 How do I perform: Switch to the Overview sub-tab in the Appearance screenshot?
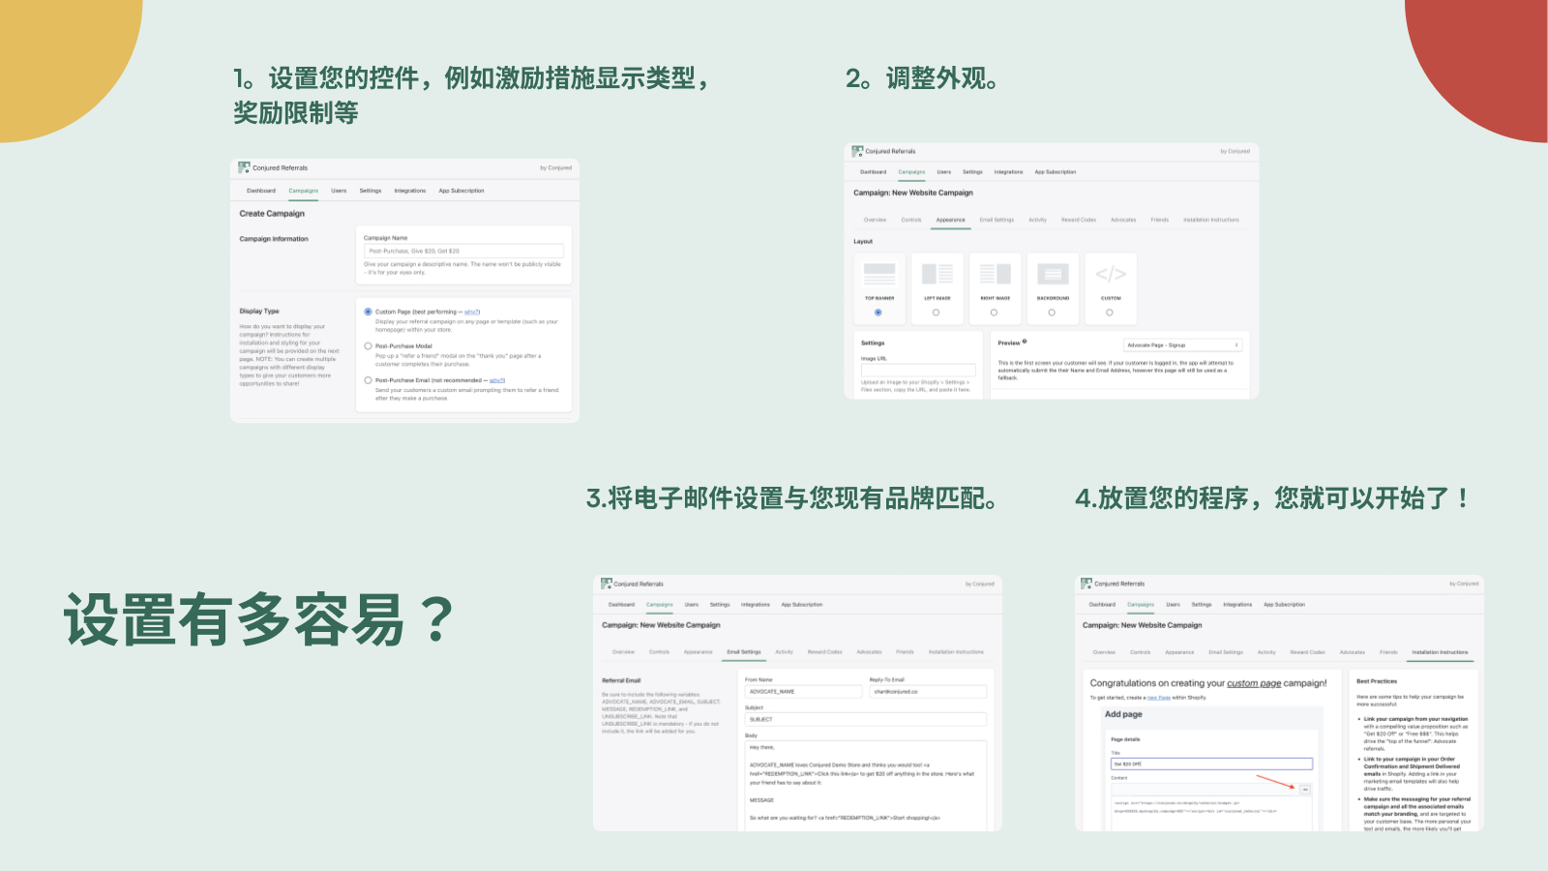[876, 220]
